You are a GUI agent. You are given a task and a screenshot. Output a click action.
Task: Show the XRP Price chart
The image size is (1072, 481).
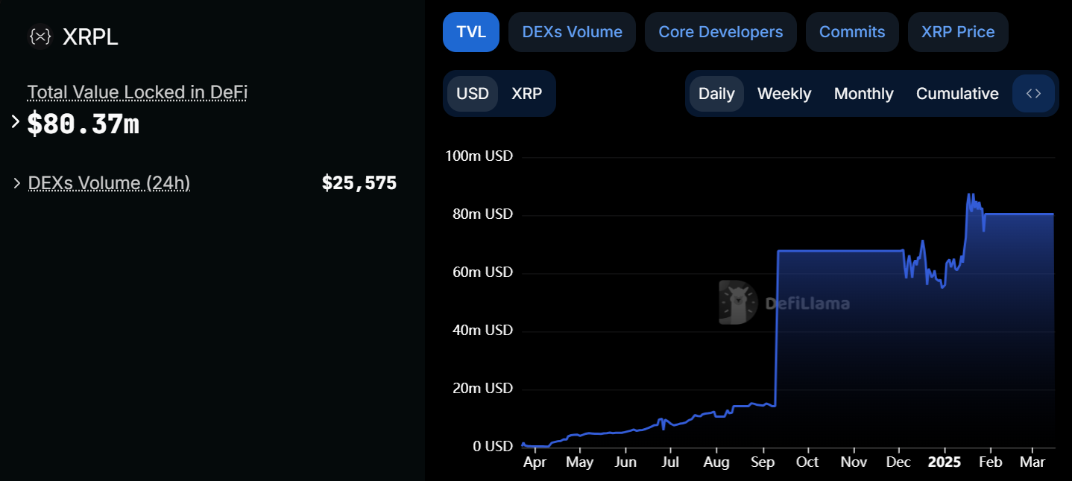(958, 32)
